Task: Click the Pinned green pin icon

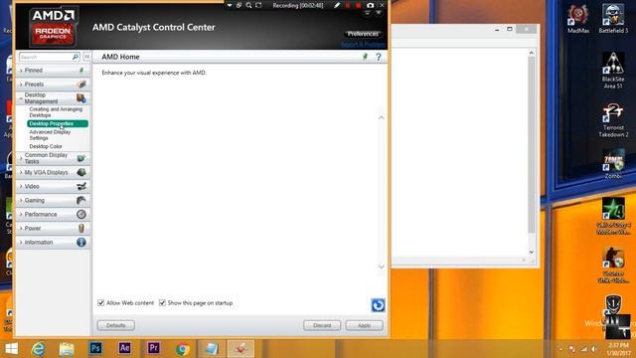Action: [x=81, y=71]
